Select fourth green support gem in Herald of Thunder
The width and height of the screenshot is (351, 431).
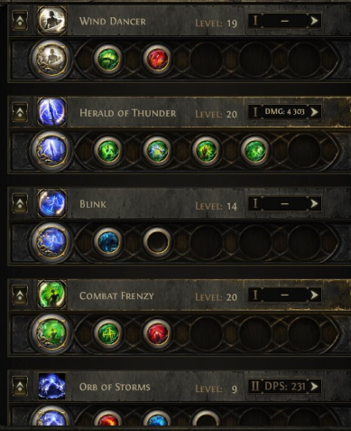(255, 150)
